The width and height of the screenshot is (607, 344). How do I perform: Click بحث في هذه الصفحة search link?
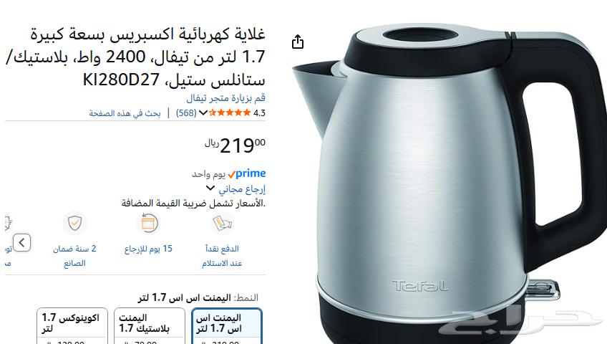click(x=125, y=113)
